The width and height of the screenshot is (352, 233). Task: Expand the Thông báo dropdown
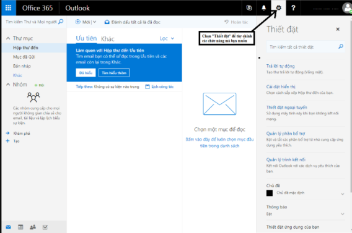(x=342, y=214)
